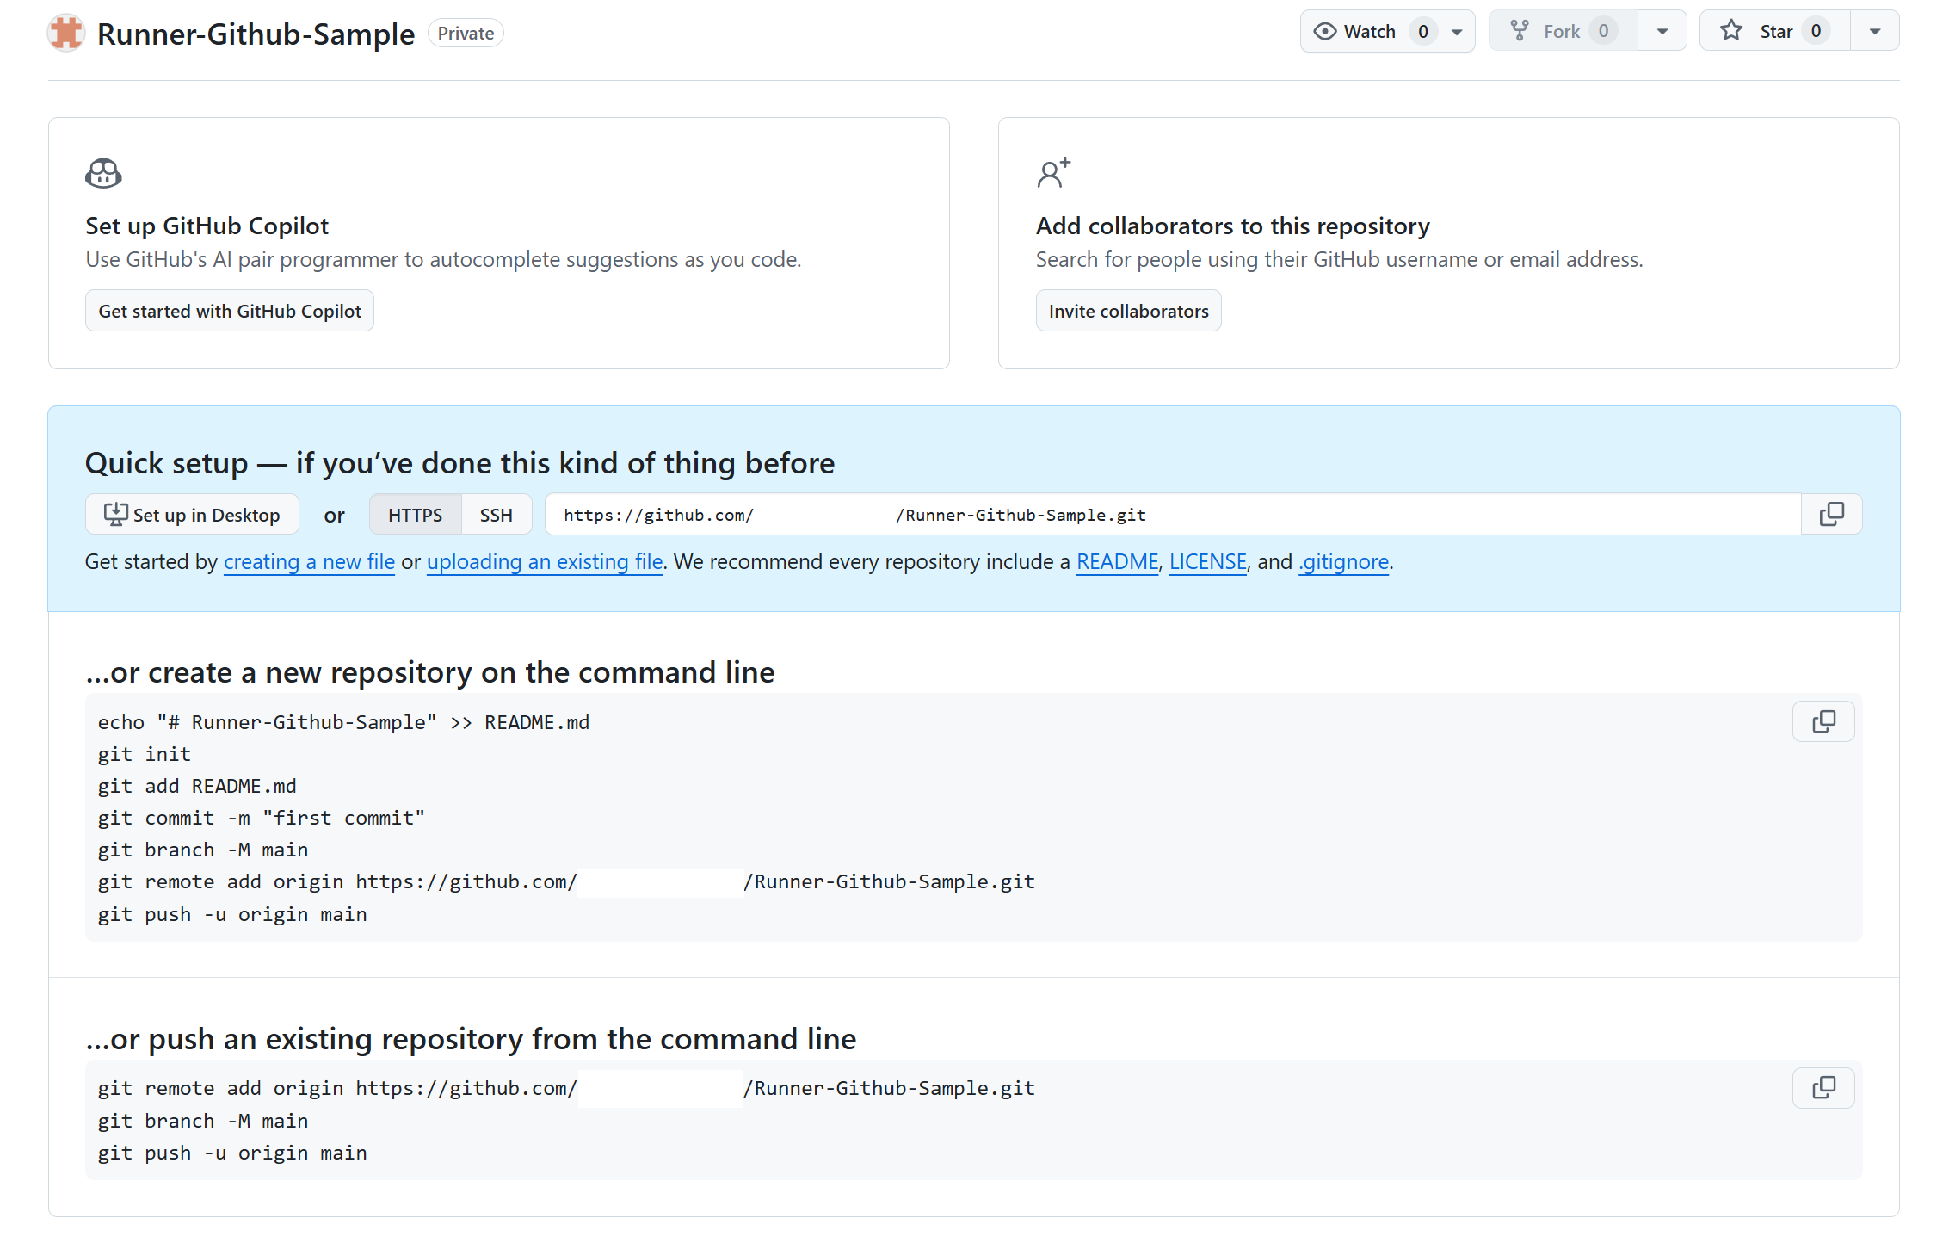Expand the Fork options dropdown
This screenshot has height=1243, width=1949.
[x=1662, y=32]
